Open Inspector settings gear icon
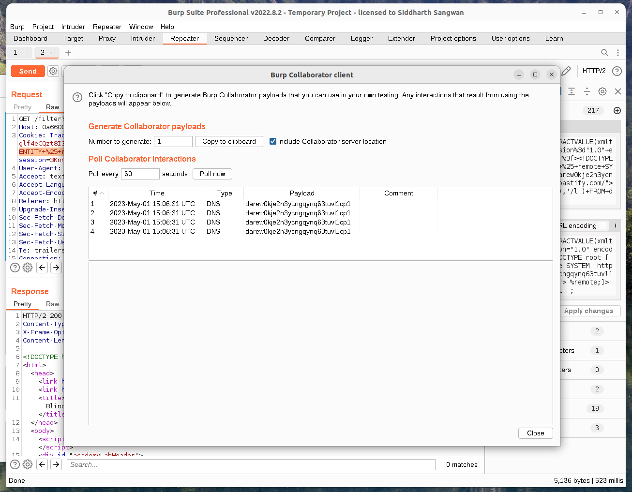This screenshot has height=492, width=632. pos(602,91)
